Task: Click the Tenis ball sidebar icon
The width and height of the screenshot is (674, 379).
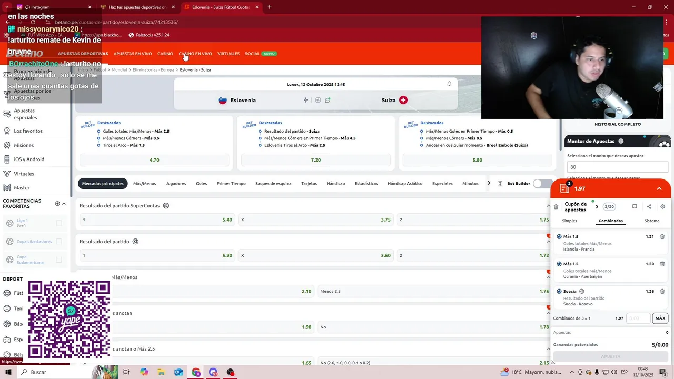Action: 7,308
